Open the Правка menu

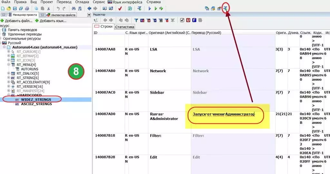[x=20, y=2]
